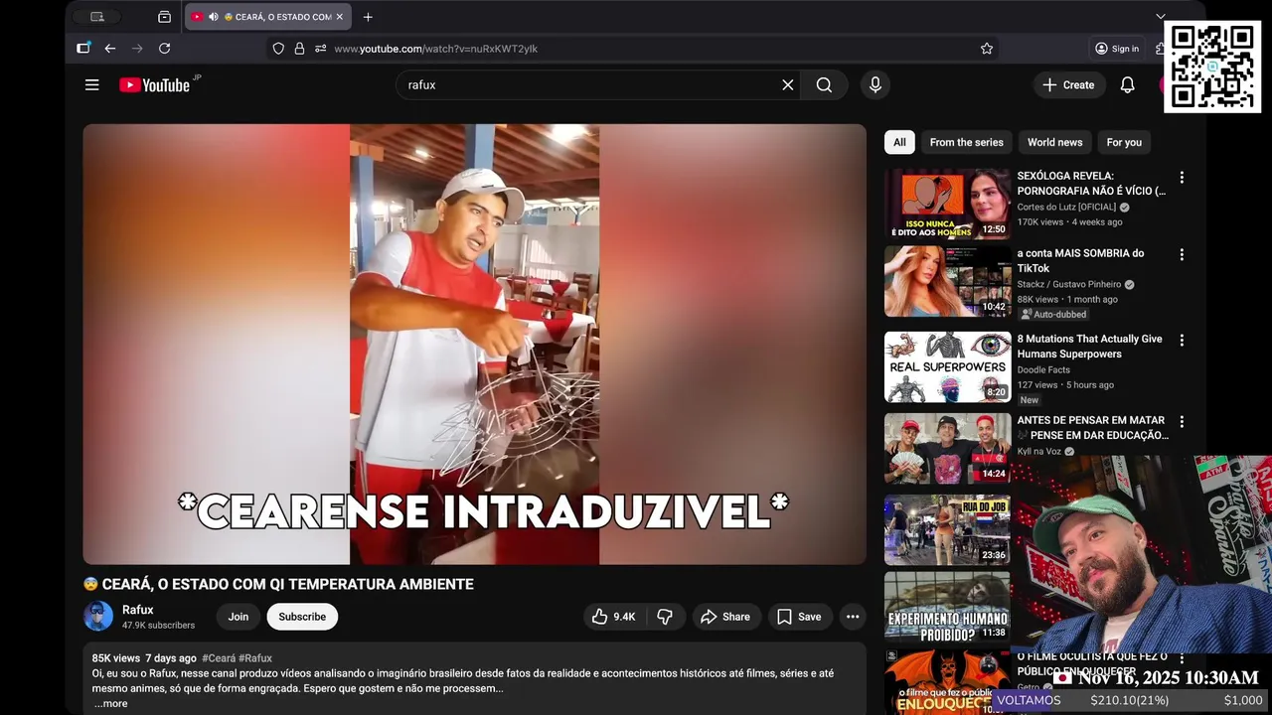List all tabs with the chevron
The height and width of the screenshot is (715, 1272).
tap(1160, 17)
